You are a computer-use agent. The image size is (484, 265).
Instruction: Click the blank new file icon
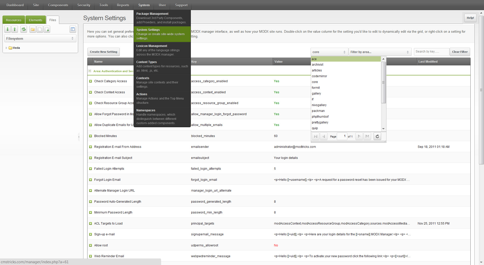coord(40,29)
